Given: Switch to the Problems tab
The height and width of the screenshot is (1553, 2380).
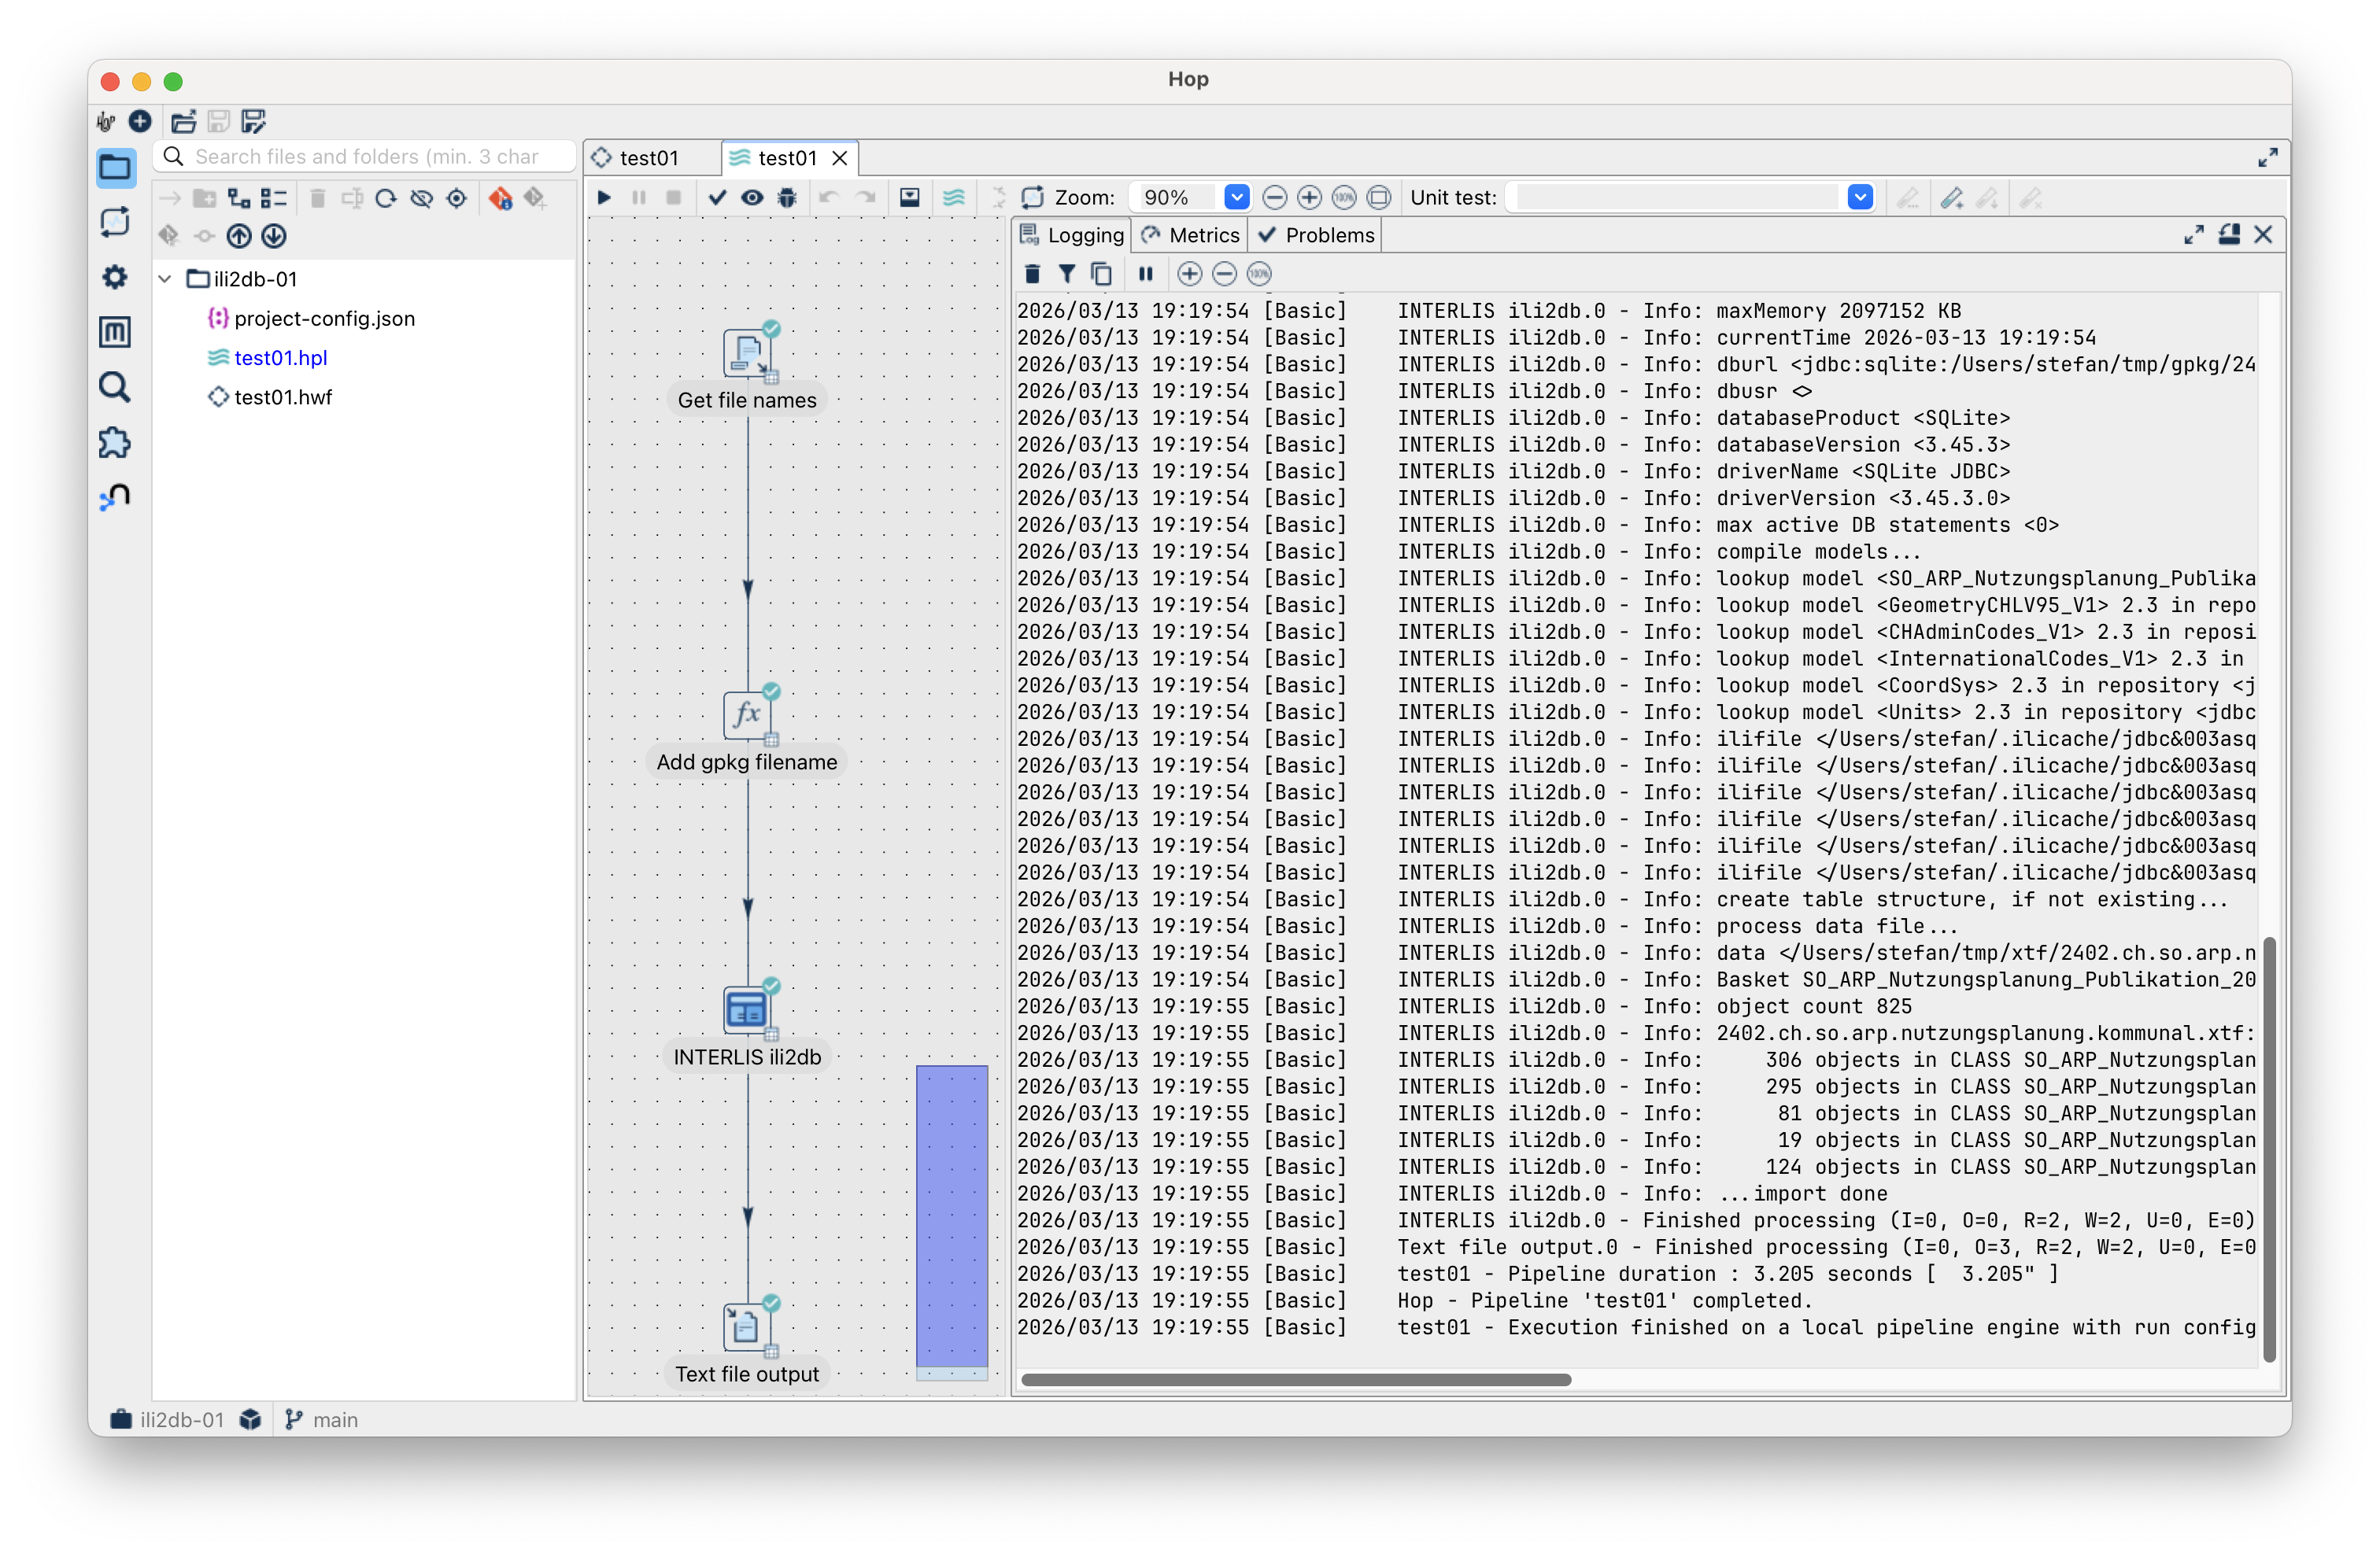Looking at the screenshot, I should 1317,235.
